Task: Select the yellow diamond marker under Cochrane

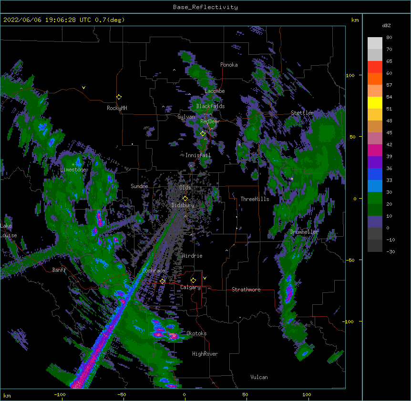Action: click(x=163, y=281)
